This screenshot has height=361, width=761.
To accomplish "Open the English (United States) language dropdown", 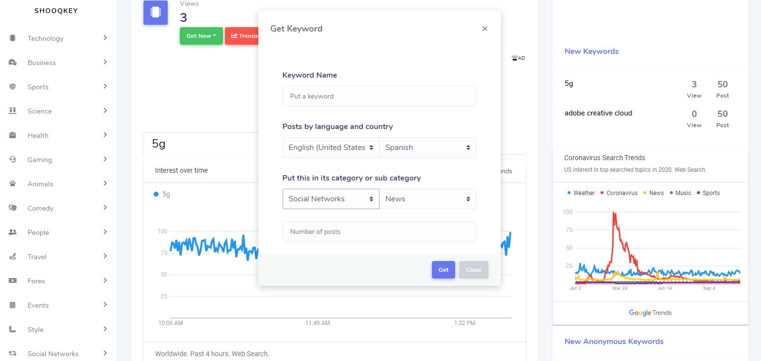I will pyautogui.click(x=331, y=148).
